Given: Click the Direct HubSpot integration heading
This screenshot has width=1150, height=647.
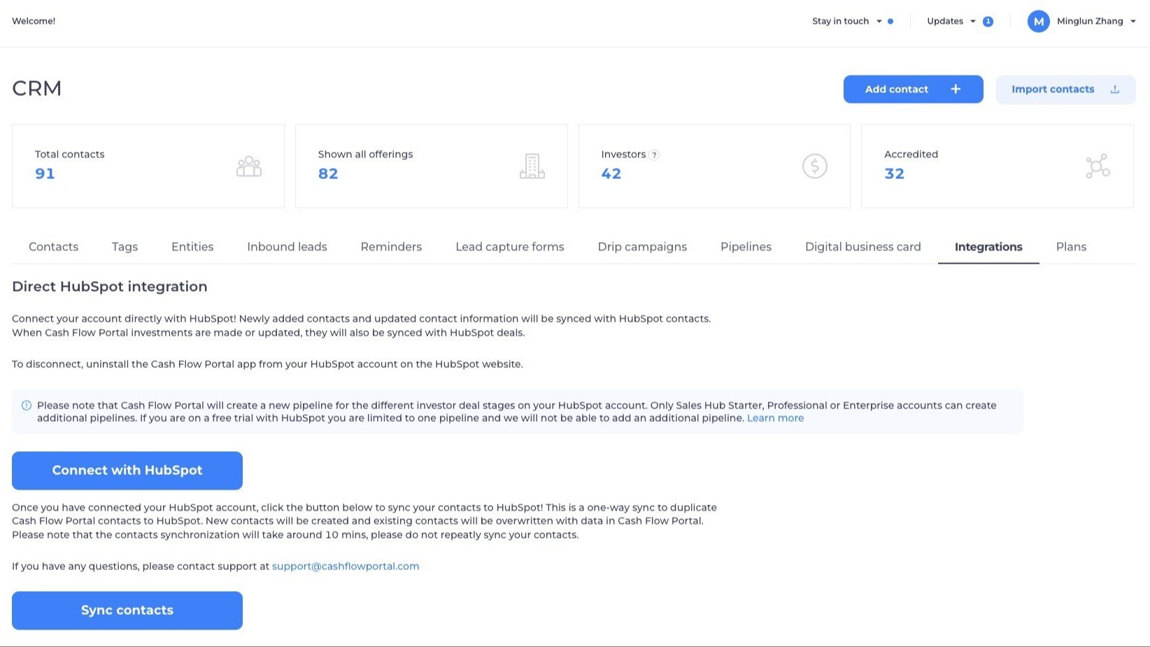Looking at the screenshot, I should click(110, 287).
